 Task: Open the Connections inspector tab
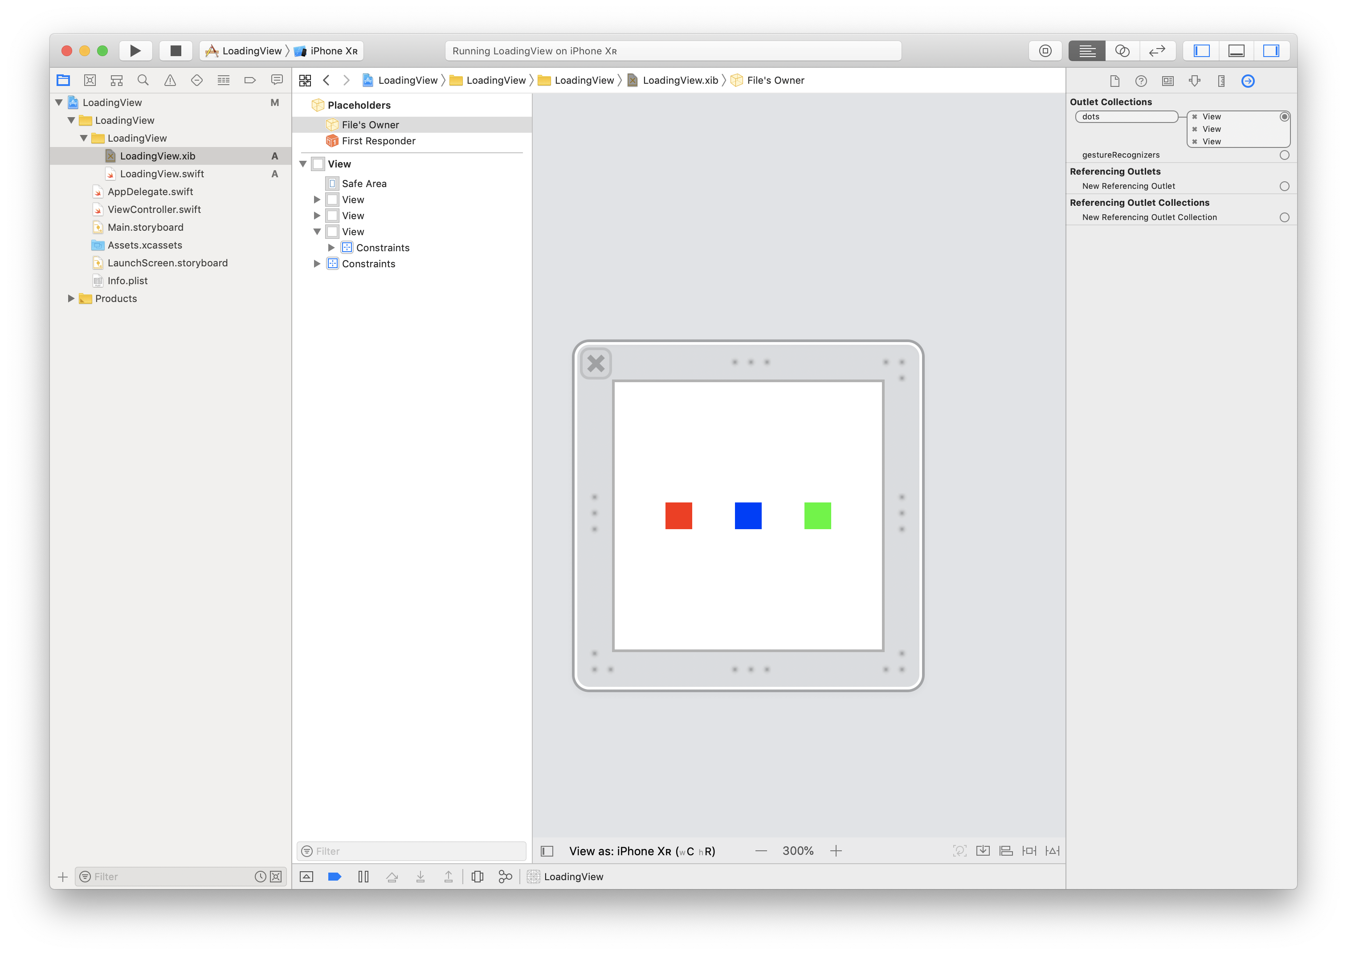[x=1248, y=81]
